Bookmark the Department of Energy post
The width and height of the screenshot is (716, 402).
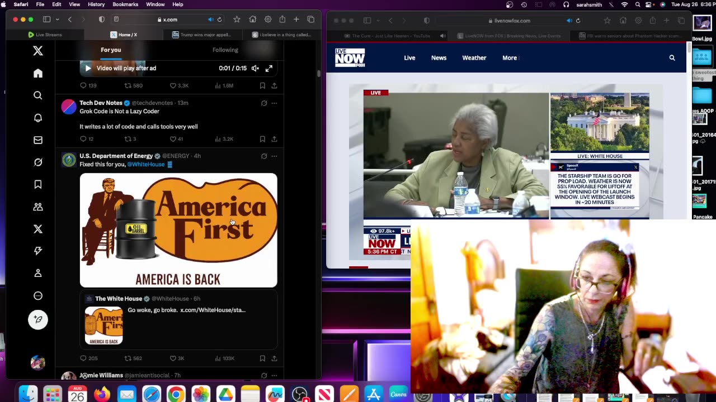262,358
